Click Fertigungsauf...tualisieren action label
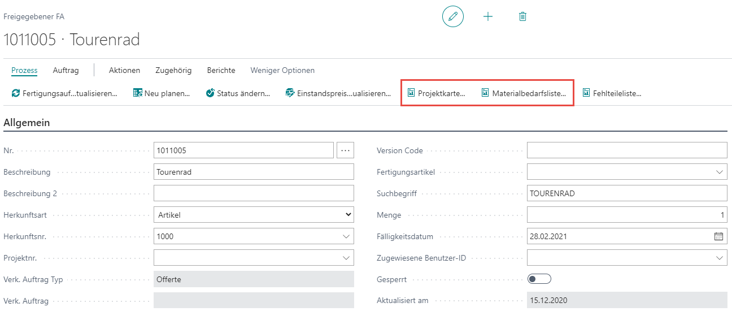The image size is (732, 320). 70,93
